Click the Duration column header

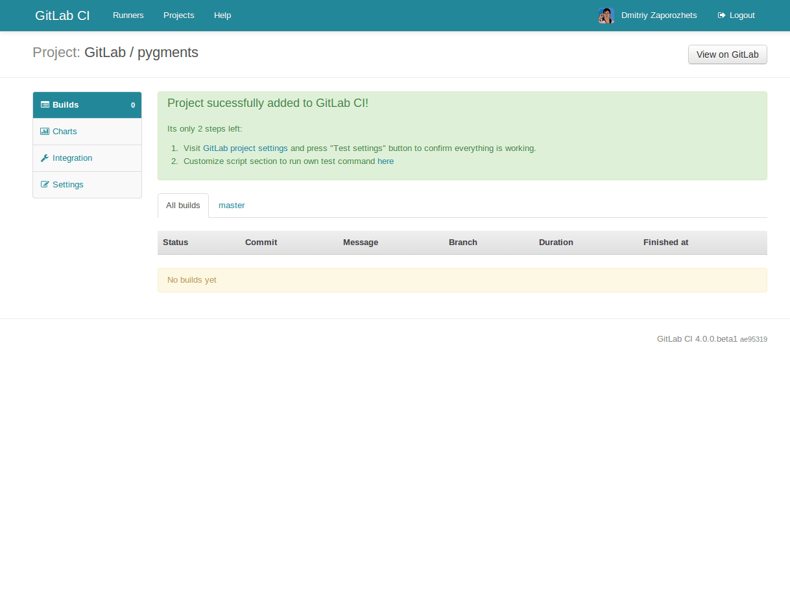tap(556, 243)
